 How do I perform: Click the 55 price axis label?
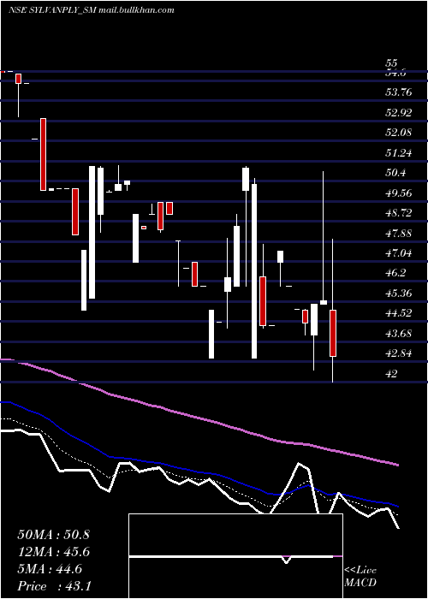click(x=391, y=63)
